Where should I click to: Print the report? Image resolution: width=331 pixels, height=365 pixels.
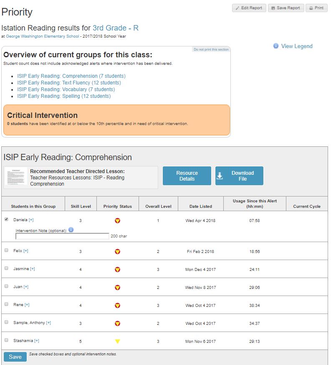(316, 8)
